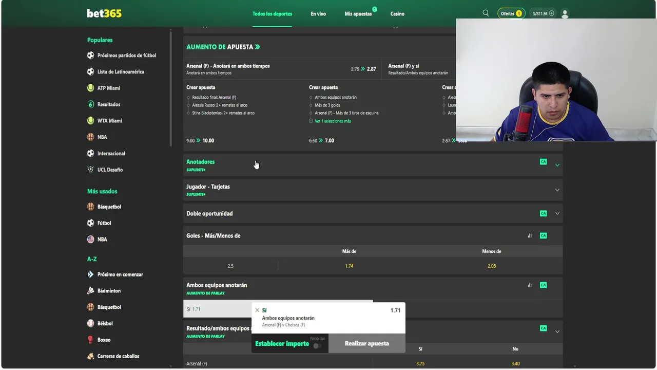The height and width of the screenshot is (370, 657).
Task: Open the AUMENTO DE APUESTA link
Action: coord(223,47)
